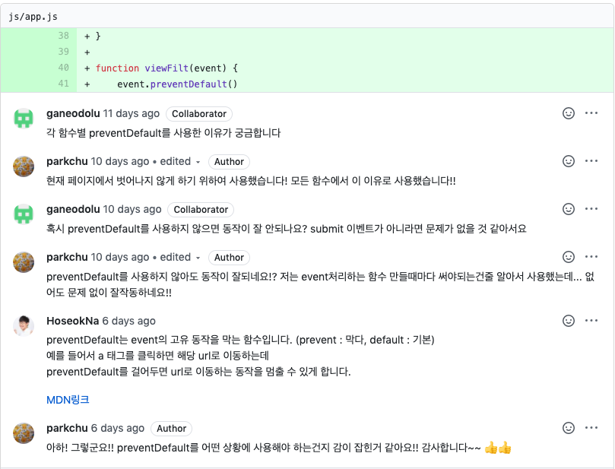The height and width of the screenshot is (469, 615).
Task: Open the three-dot menu on parkchu's first reply
Action: tap(591, 161)
